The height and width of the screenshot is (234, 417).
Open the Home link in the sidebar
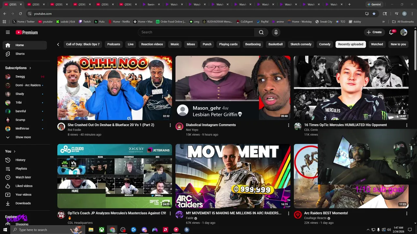[25, 45]
